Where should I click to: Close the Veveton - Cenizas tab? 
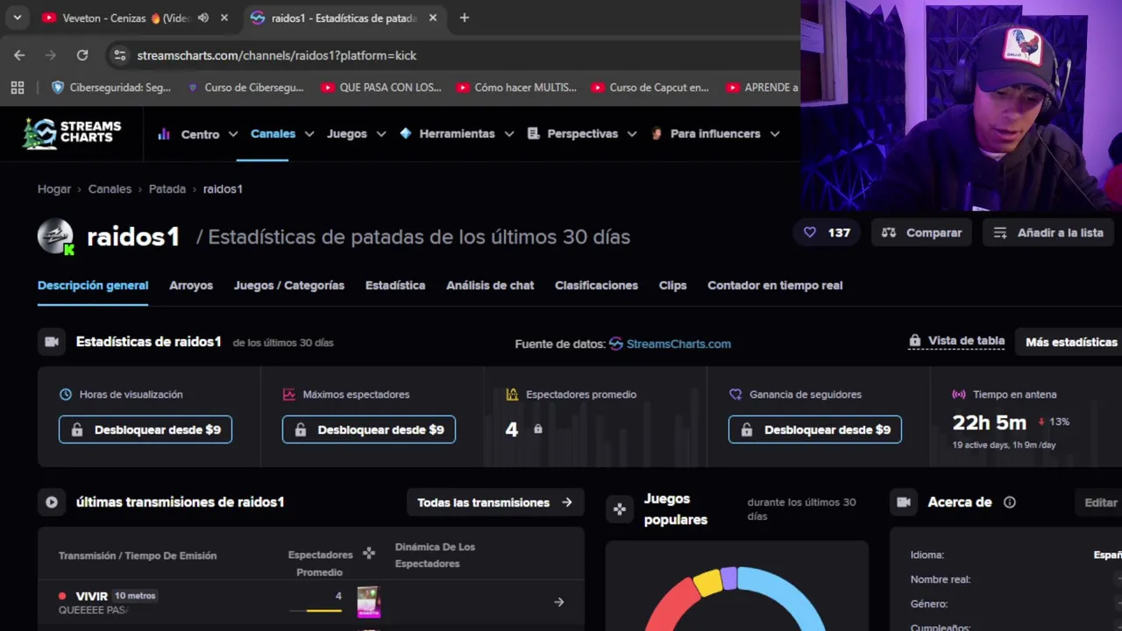[224, 18]
